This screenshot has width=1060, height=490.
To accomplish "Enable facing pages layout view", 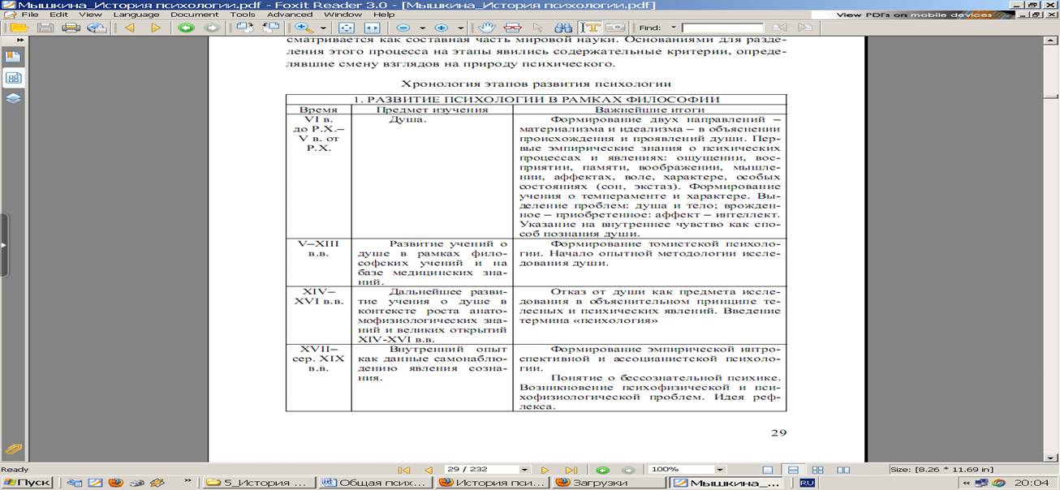I will (x=818, y=470).
